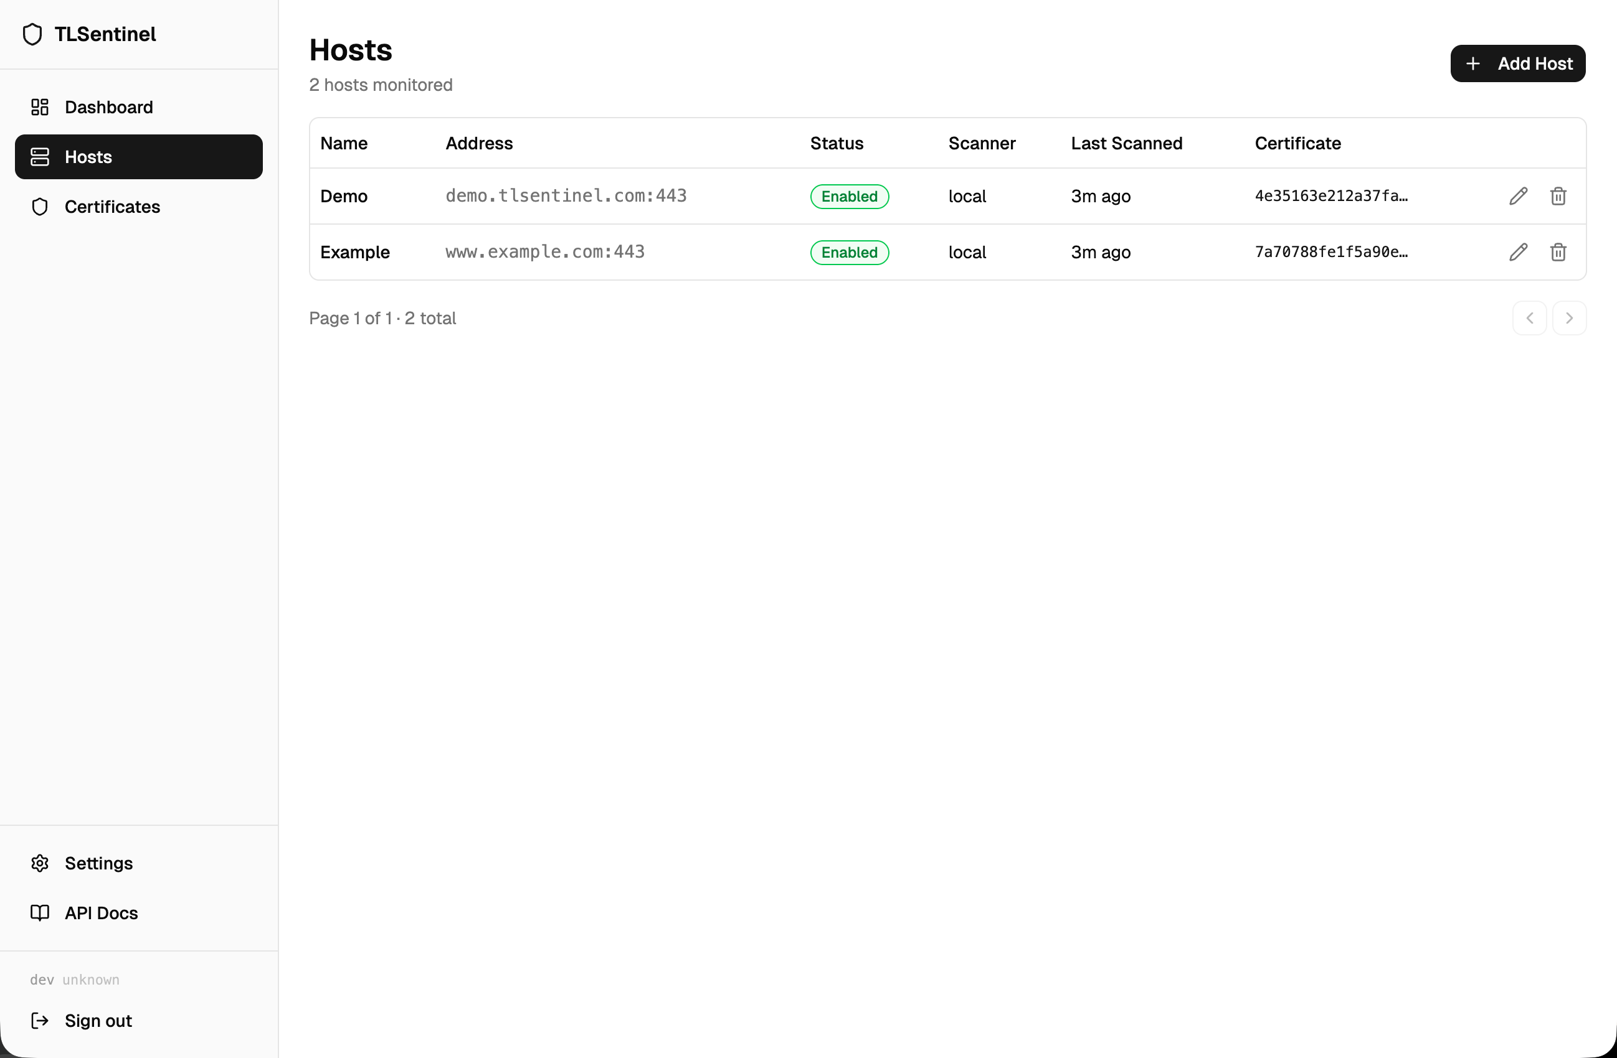This screenshot has width=1617, height=1058.
Task: Toggle the Enabled status pill for Demo
Action: click(x=849, y=196)
